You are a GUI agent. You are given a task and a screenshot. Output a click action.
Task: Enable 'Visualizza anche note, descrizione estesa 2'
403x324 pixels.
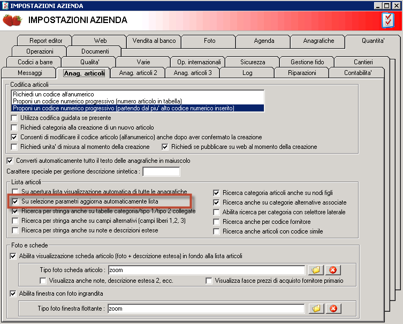pos(43,281)
